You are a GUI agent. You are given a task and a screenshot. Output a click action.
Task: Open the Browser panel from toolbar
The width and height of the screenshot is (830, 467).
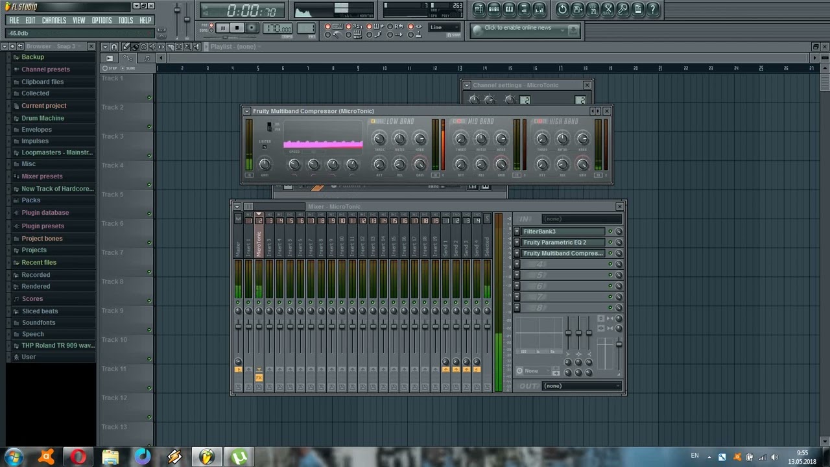(524, 9)
